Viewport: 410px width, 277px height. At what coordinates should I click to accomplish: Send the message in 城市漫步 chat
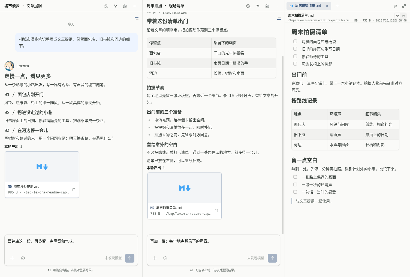130,258
